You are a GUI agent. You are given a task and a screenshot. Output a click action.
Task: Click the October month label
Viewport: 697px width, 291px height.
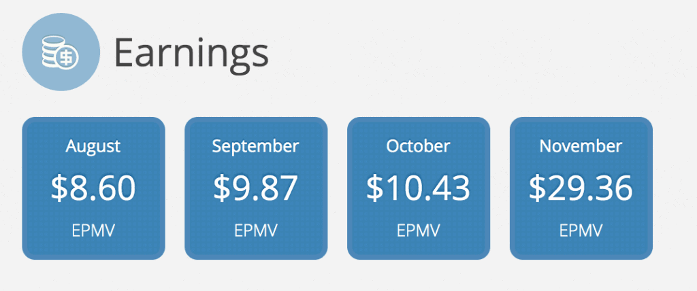[x=419, y=146]
